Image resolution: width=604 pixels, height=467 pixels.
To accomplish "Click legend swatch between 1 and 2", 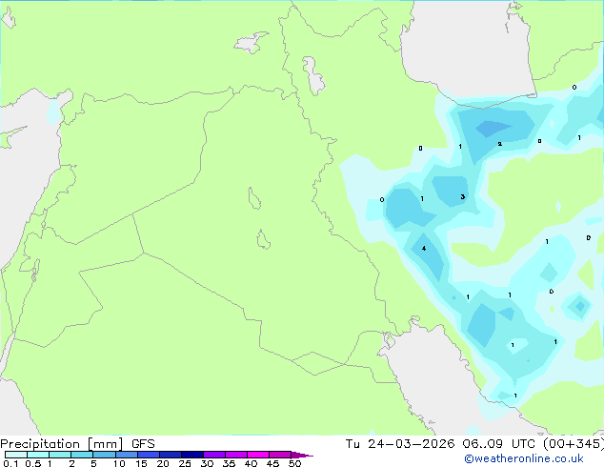I will click(60, 455).
